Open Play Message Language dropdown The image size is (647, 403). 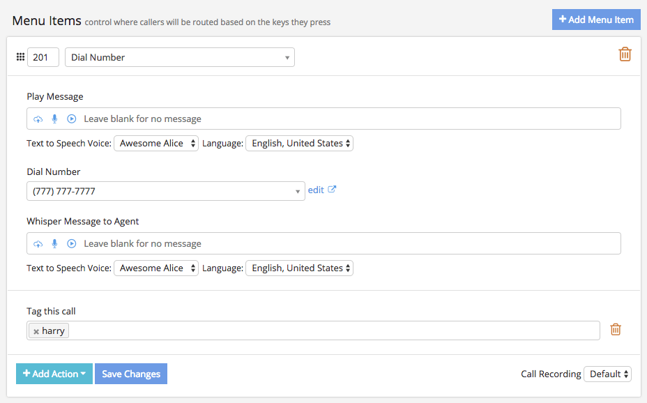[x=299, y=144]
